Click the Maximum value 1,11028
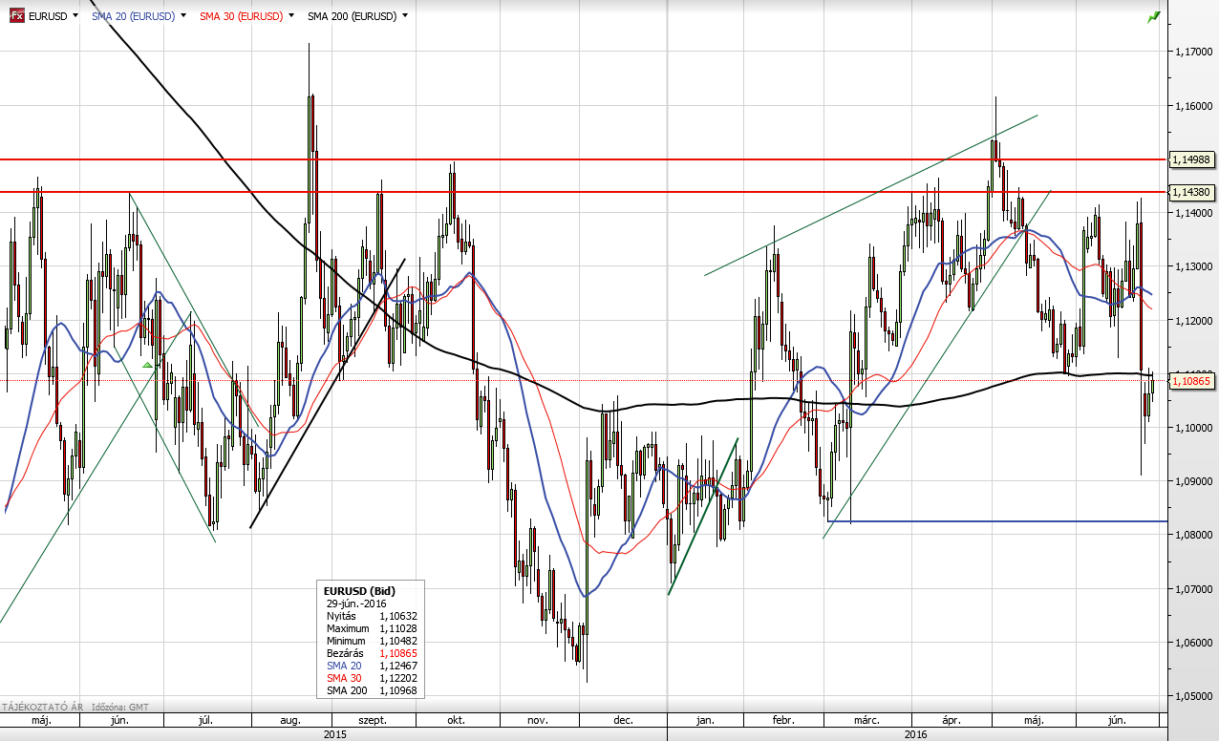The image size is (1219, 741). point(398,629)
